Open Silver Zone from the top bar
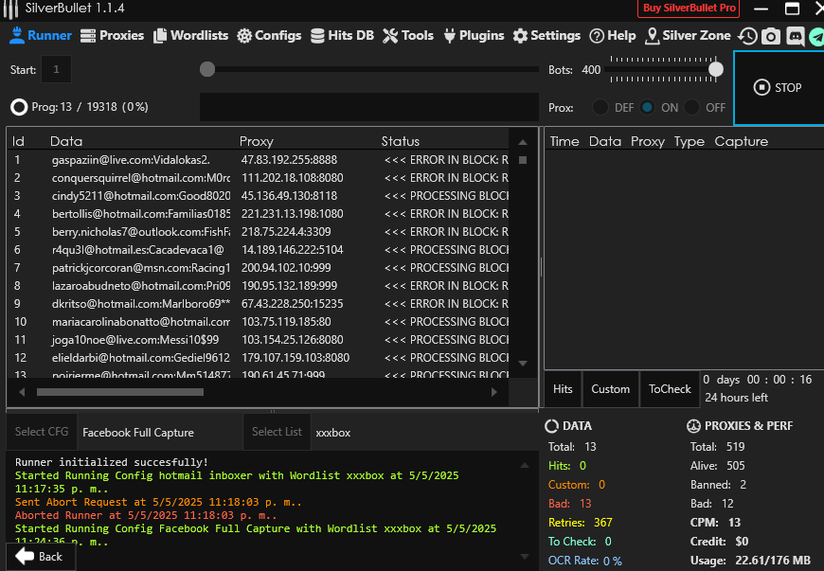Screen dimensions: 824x571 coord(688,35)
